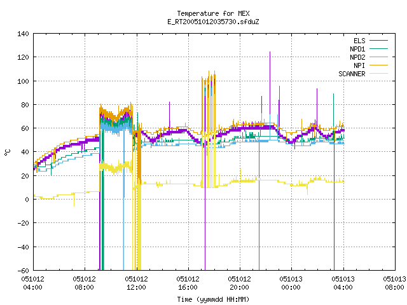This screenshot has width=407, height=305.
Task: Click the purple ELS legend line sample
Action: [379, 41]
